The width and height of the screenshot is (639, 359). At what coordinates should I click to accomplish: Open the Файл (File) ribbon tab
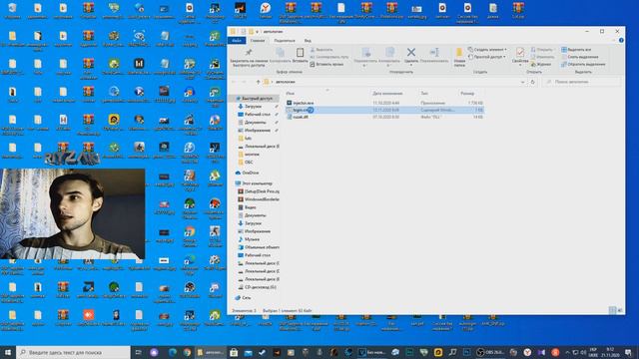click(x=237, y=40)
